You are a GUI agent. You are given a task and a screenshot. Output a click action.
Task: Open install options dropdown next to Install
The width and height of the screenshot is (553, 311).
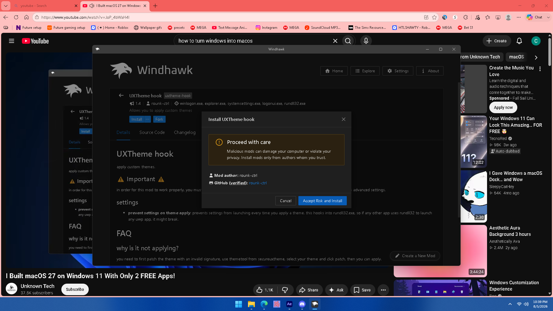pos(147,119)
